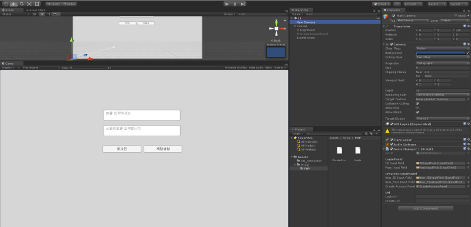
Task: Expand the LoginPanel hierarchy item
Action: click(x=298, y=30)
